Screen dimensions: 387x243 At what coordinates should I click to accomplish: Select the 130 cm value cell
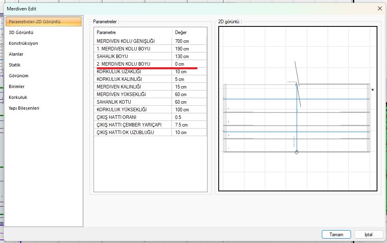point(189,56)
